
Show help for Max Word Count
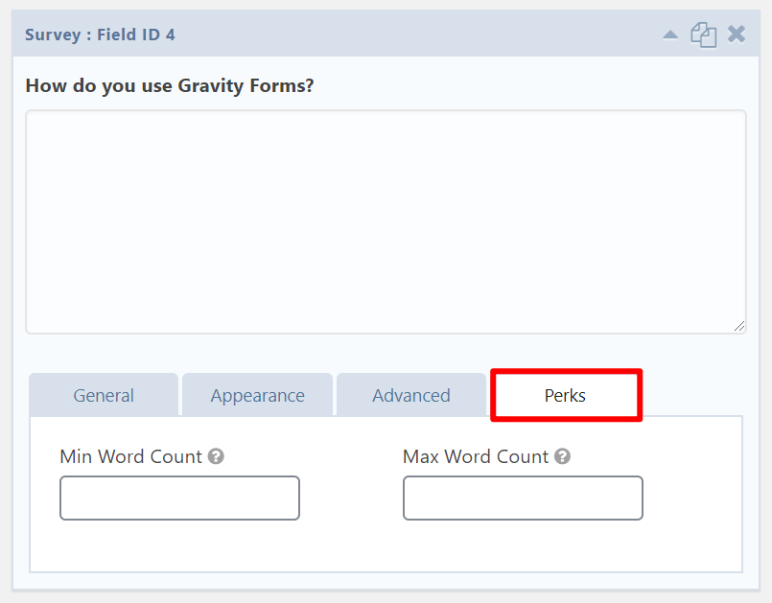click(x=562, y=456)
